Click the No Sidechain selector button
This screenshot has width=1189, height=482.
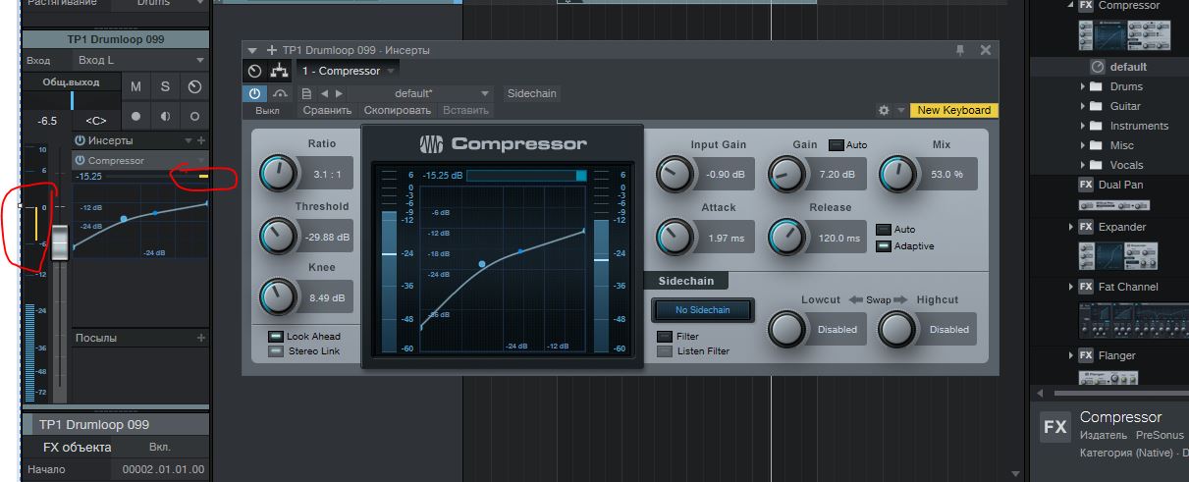(702, 310)
